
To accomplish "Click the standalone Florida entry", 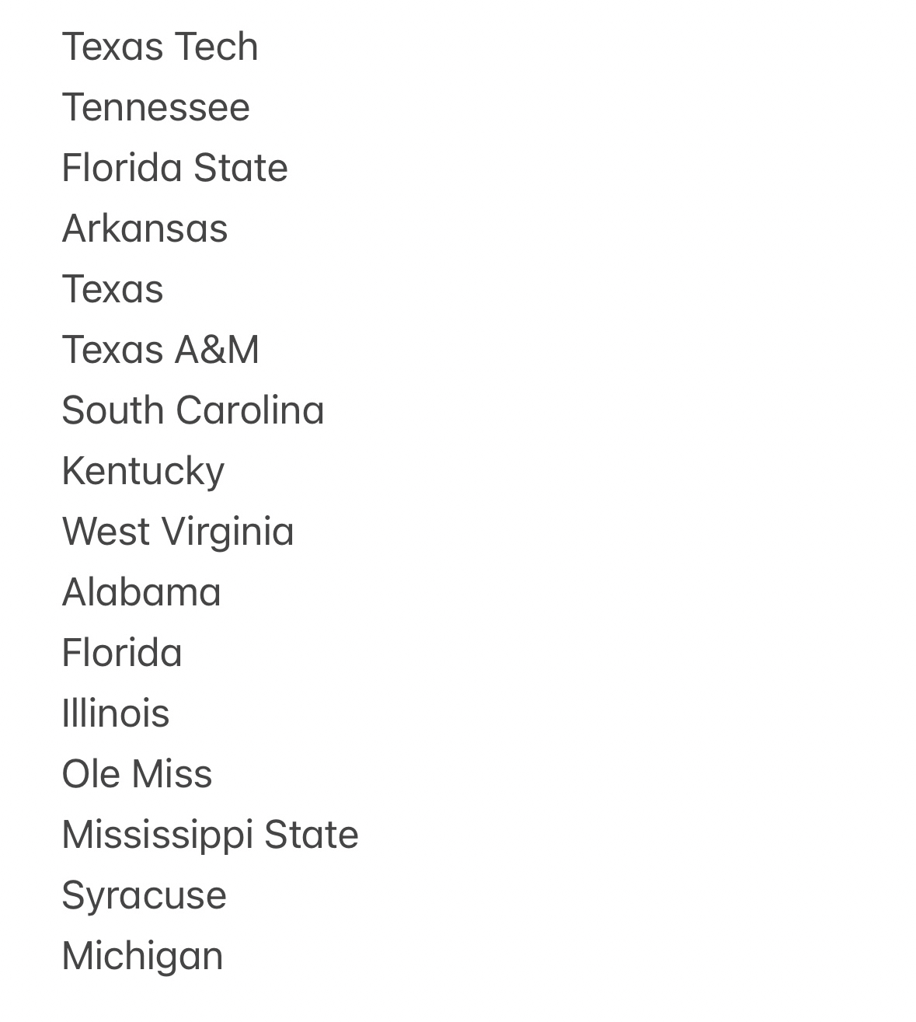I will coord(121,653).
